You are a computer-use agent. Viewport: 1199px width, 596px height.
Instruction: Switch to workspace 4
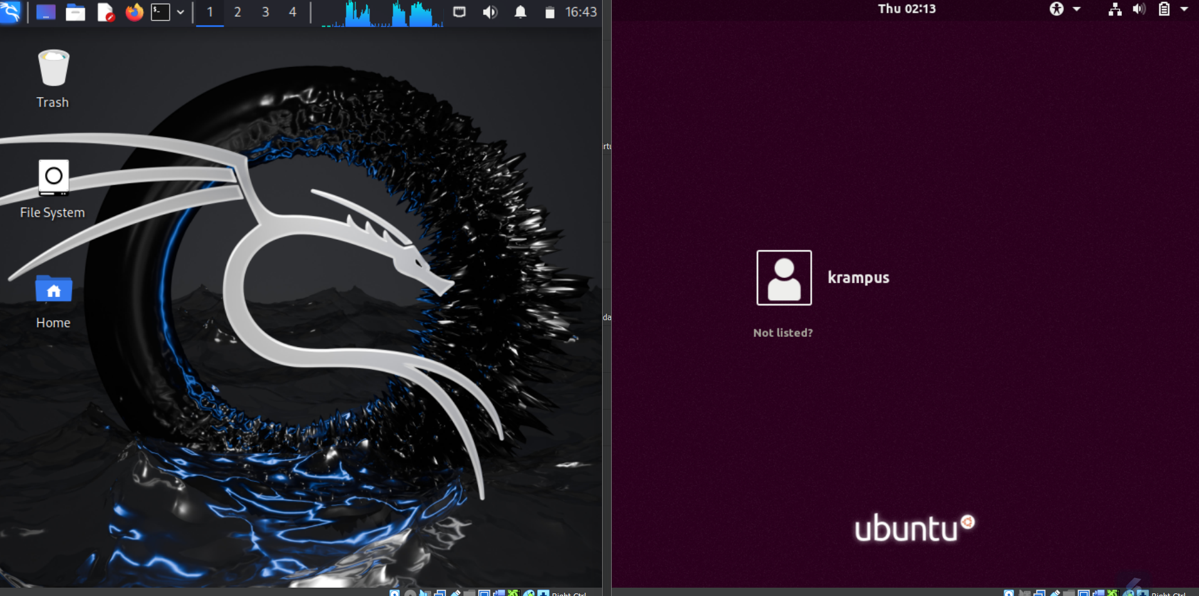click(293, 12)
